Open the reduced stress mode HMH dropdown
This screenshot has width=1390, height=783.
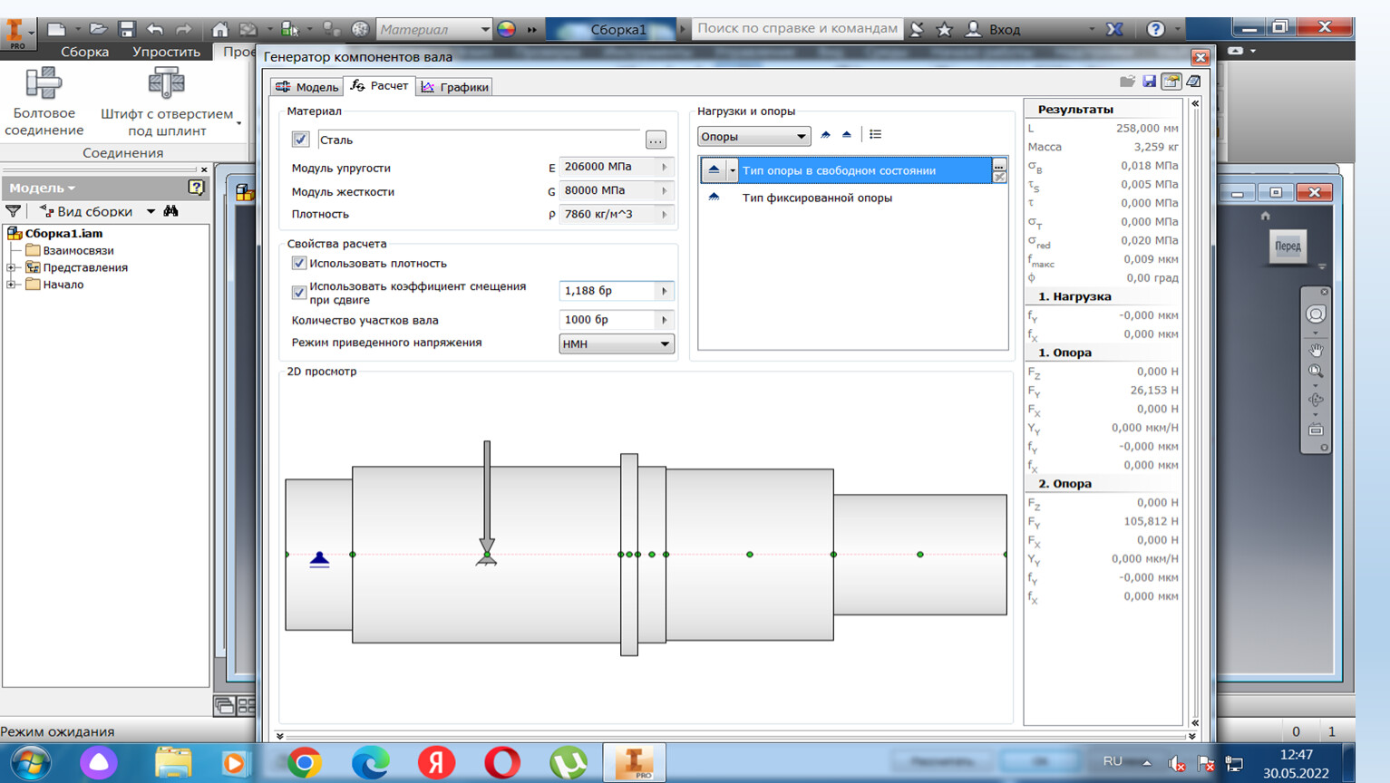[x=617, y=344]
